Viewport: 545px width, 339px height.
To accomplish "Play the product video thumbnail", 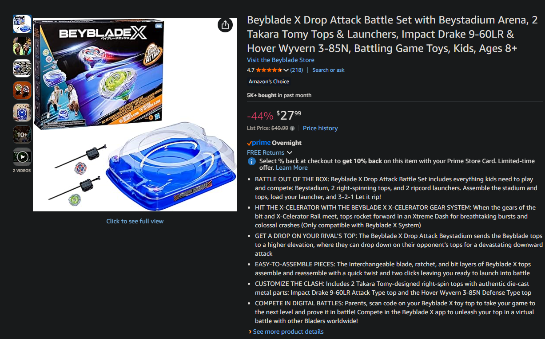I will pyautogui.click(x=22, y=156).
